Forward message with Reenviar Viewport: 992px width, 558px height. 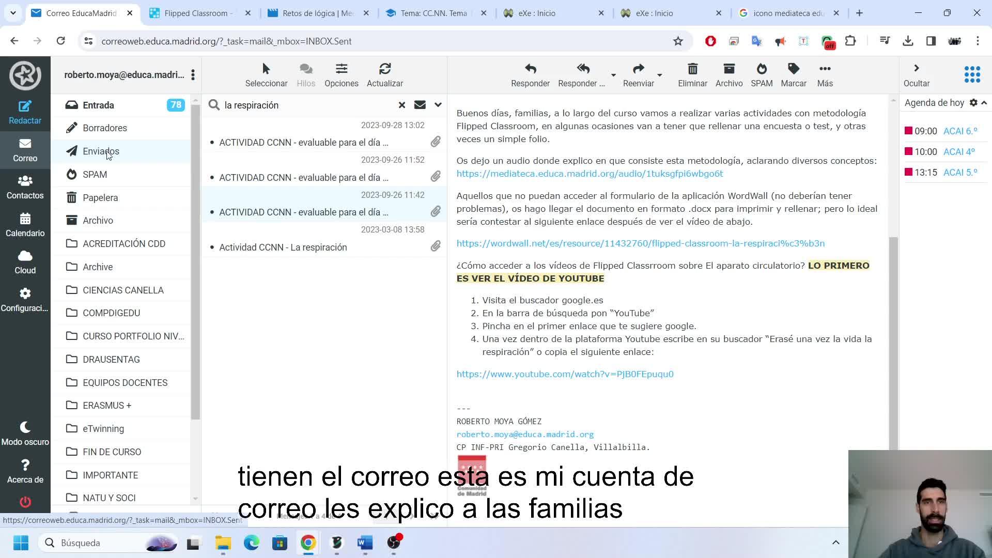639,75
